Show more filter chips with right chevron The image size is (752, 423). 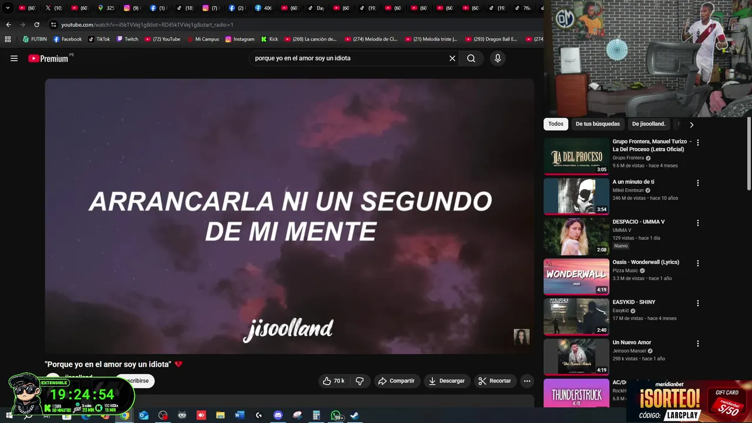(x=691, y=125)
